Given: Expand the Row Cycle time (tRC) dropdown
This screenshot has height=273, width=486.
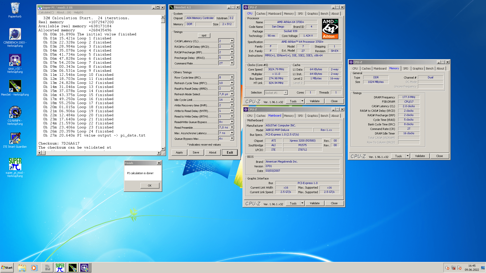Looking at the screenshot, I should point(232,77).
